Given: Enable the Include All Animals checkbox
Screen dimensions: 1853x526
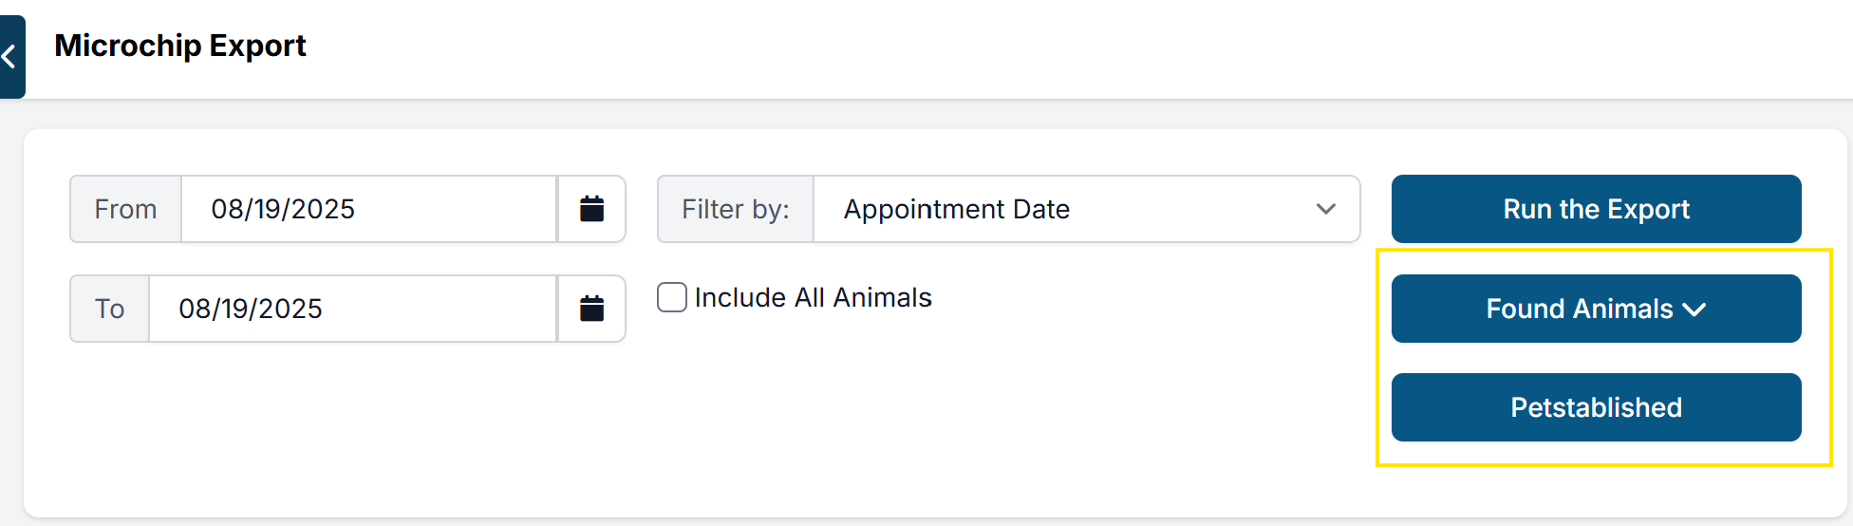Looking at the screenshot, I should tap(672, 297).
